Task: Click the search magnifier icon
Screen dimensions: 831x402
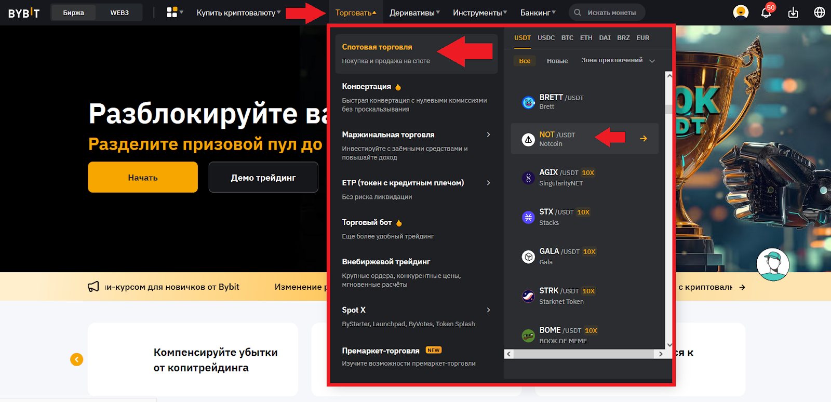Action: [x=578, y=12]
